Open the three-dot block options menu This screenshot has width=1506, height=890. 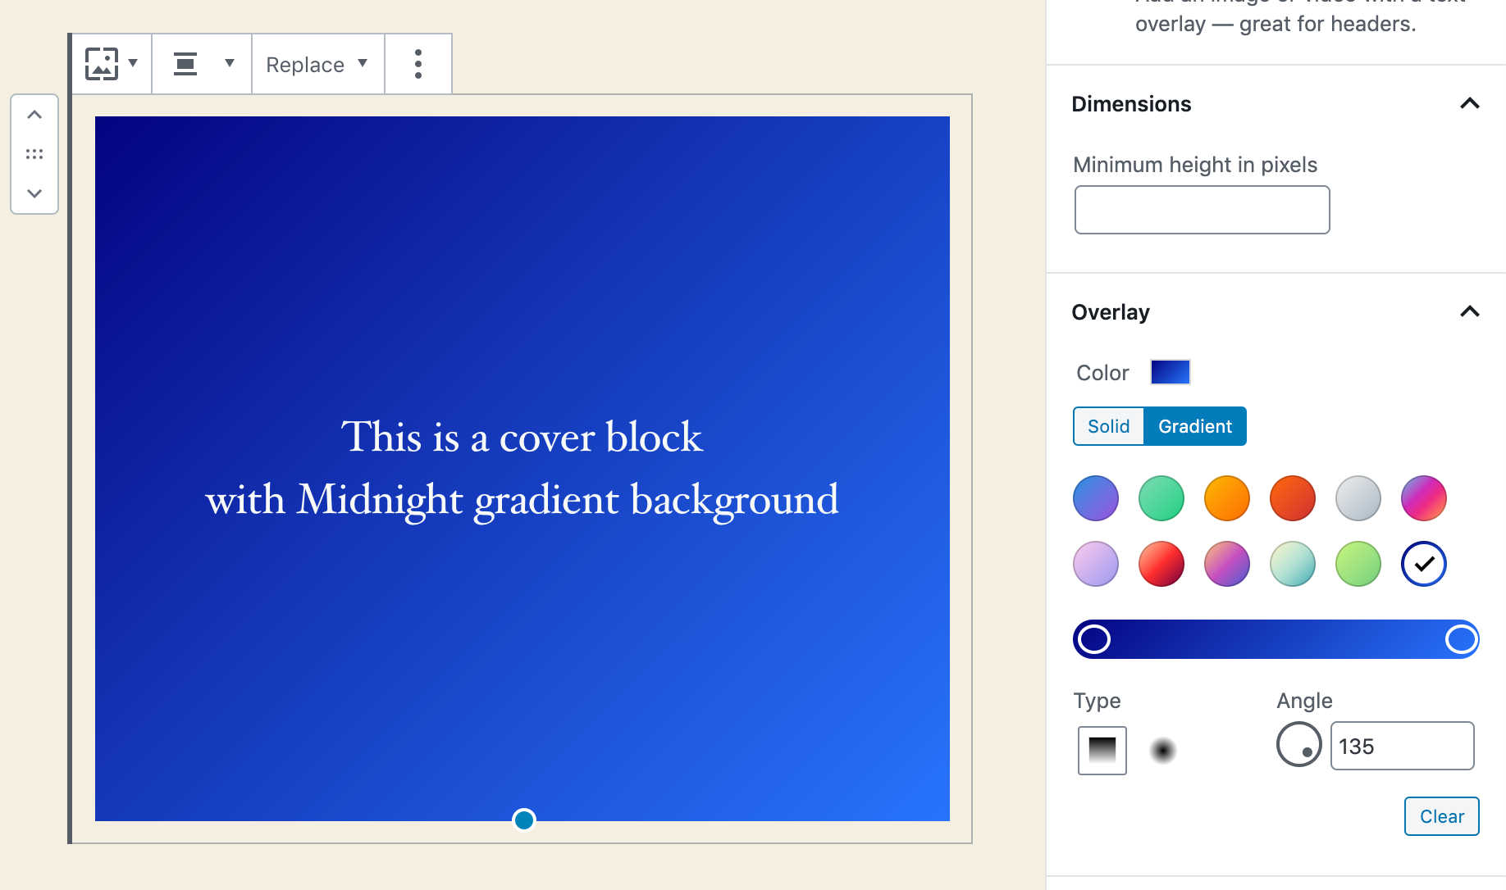pyautogui.click(x=418, y=63)
